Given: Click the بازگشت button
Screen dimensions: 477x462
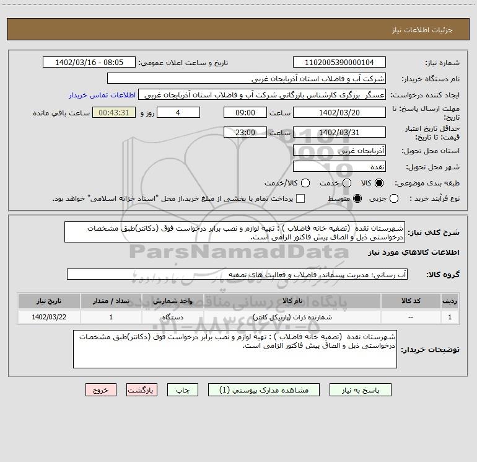Looking at the screenshot, I should (x=142, y=390).
